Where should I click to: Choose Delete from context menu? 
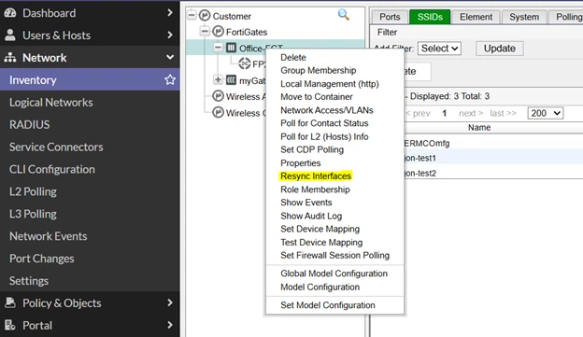pos(293,58)
